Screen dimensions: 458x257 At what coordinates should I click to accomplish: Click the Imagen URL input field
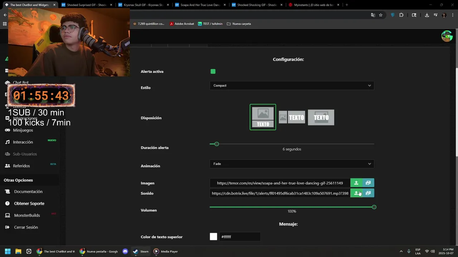(280, 183)
